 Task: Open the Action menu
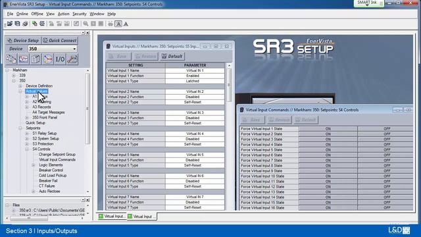[x=63, y=14]
